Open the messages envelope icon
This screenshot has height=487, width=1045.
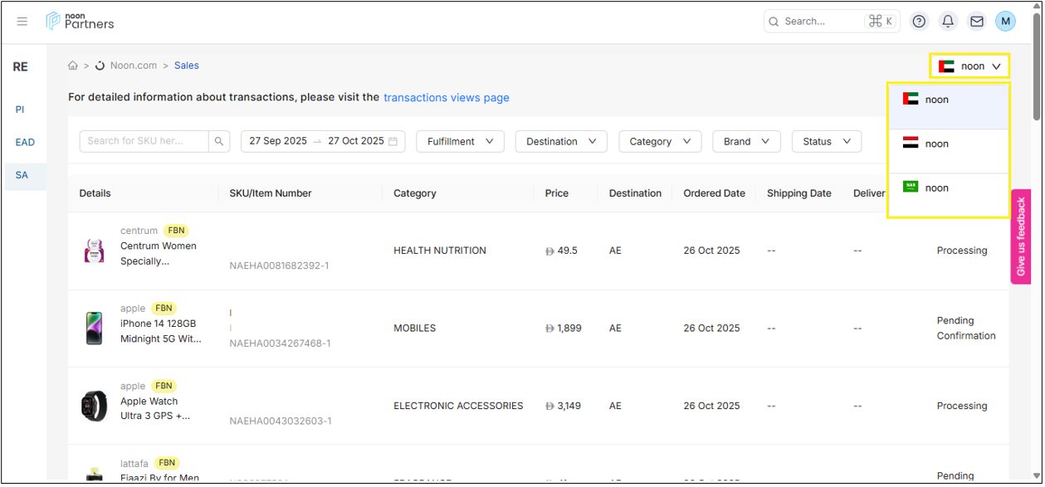click(x=977, y=22)
